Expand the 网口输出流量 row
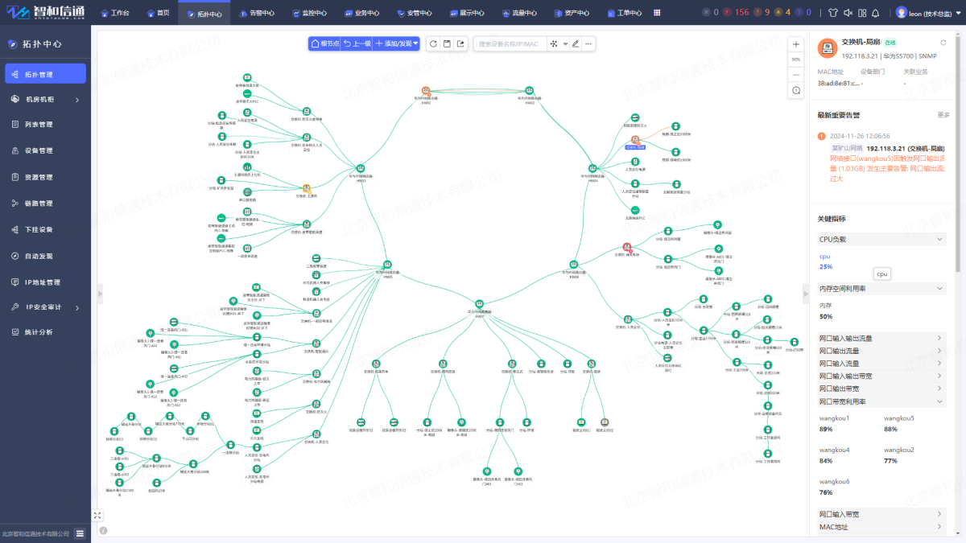This screenshot has height=543, width=966. tap(882, 351)
